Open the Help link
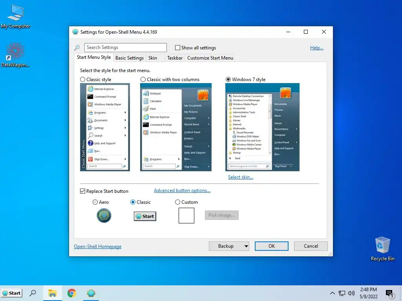 pos(317,47)
